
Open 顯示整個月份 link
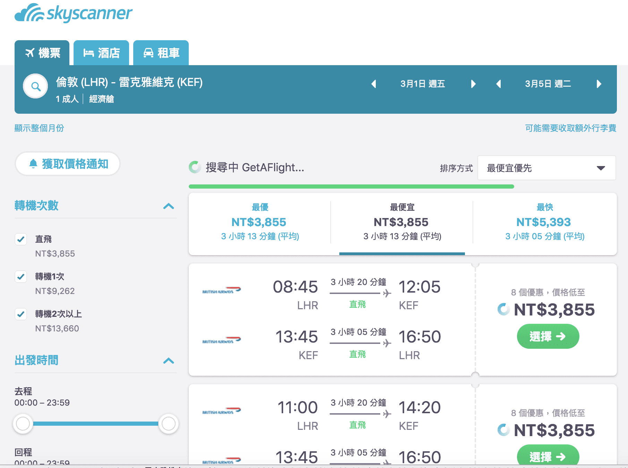(39, 128)
